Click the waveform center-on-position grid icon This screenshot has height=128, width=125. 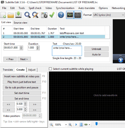click(x=81, y=124)
